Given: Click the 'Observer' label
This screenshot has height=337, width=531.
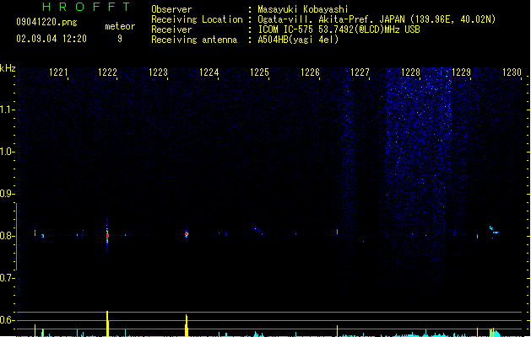Looking at the screenshot, I should pos(171,9).
